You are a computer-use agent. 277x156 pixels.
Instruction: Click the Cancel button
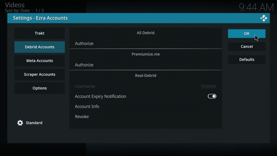point(247,47)
